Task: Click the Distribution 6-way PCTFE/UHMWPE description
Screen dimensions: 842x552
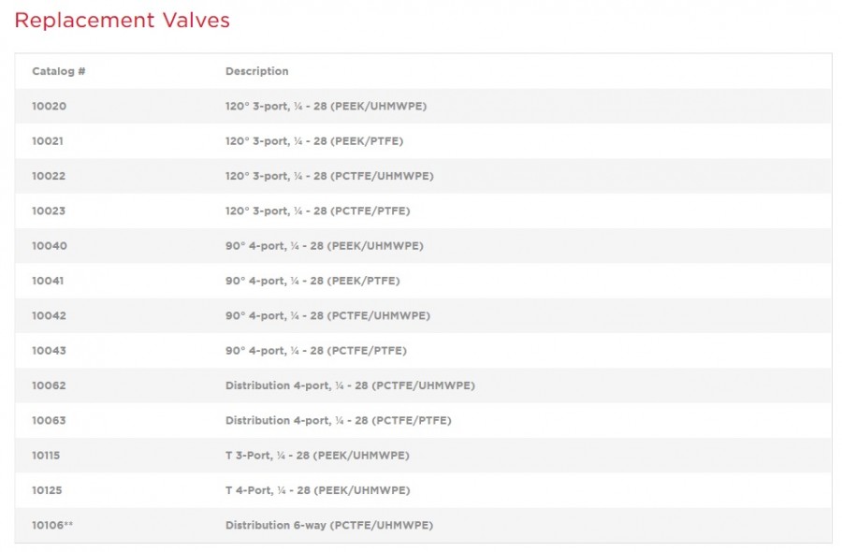Action: click(x=328, y=526)
